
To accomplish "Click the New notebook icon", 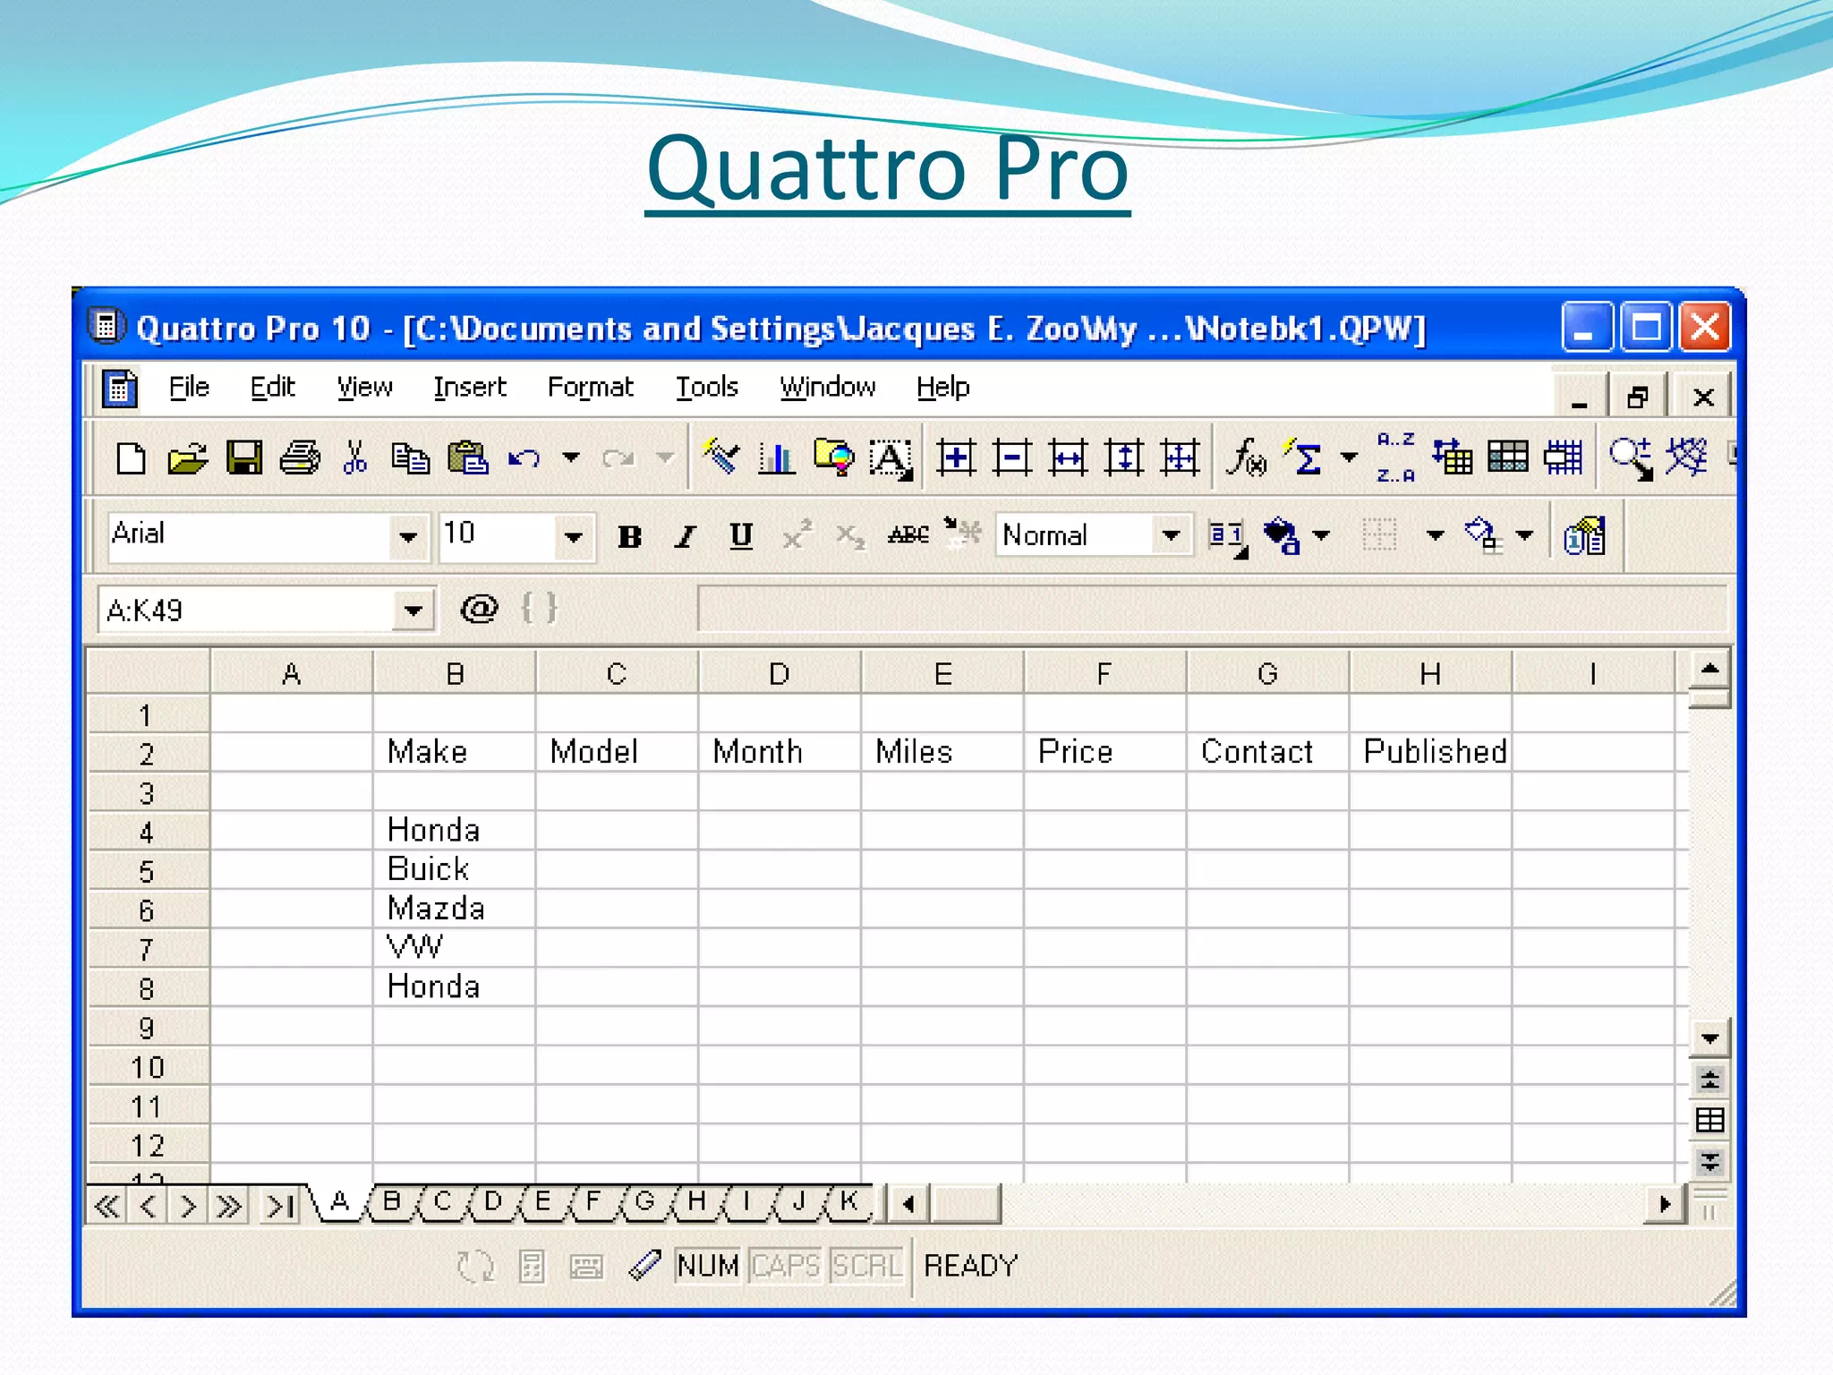I will pyautogui.click(x=132, y=458).
